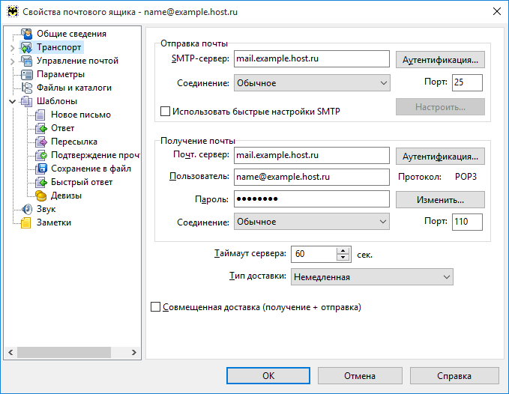Click the receiving Порт field with 110
The image size is (509, 394).
[467, 222]
